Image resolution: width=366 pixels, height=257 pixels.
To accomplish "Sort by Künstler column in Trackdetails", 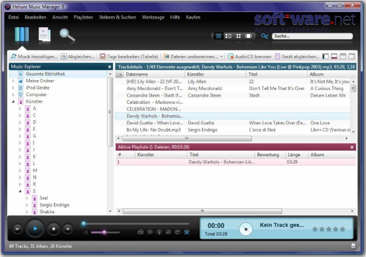I will point(215,74).
